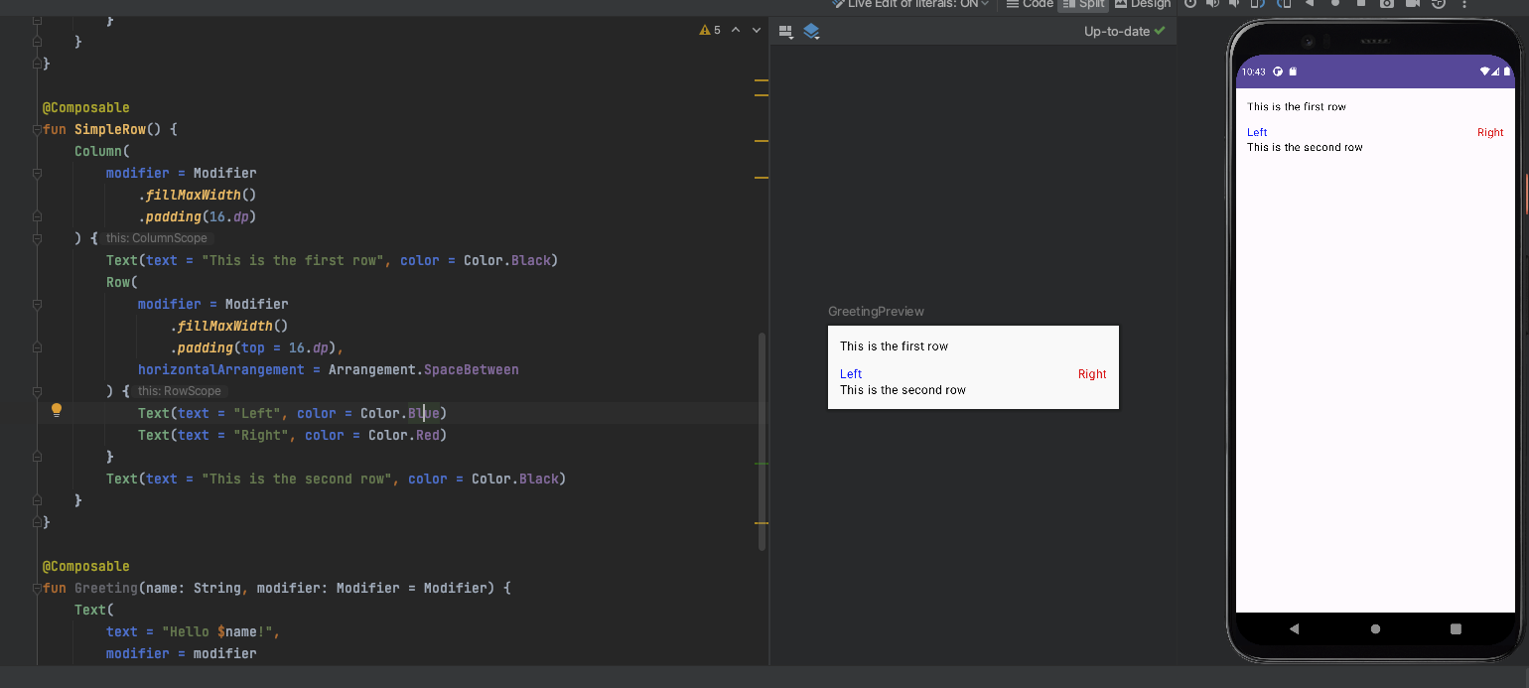This screenshot has width=1529, height=688.
Task: Tap the 10:43 clock on the emulator
Action: (x=1254, y=71)
